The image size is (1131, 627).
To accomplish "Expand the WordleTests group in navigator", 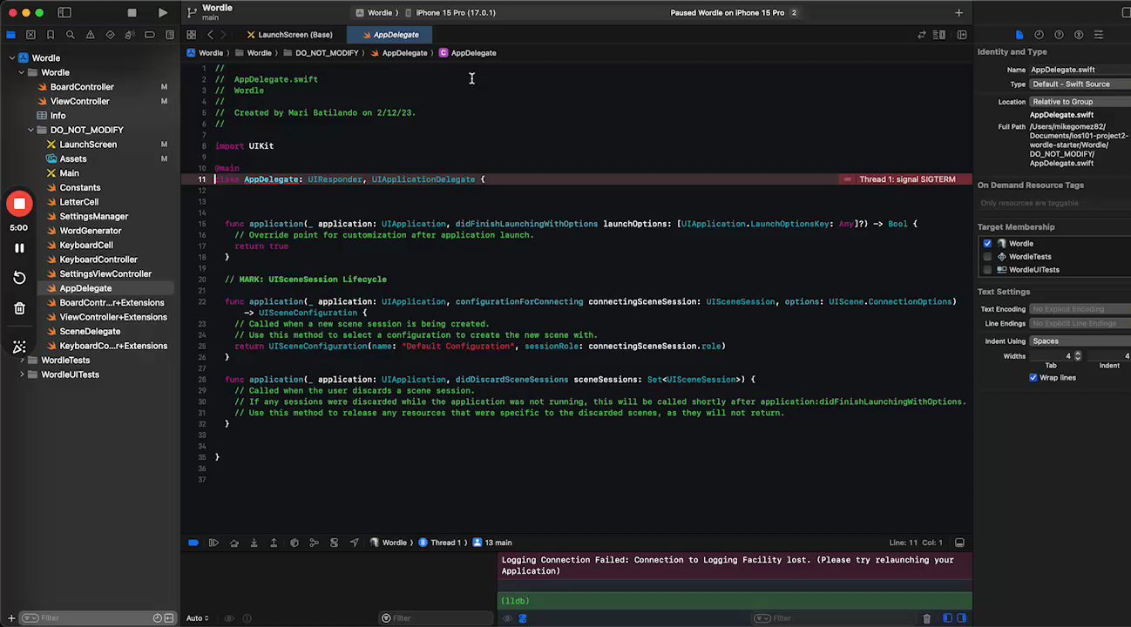I will coord(22,360).
